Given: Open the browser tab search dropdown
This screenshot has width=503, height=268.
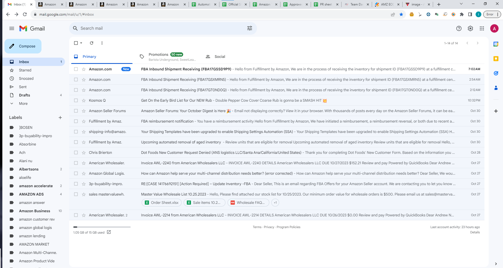Looking at the screenshot, I should coord(461,4).
